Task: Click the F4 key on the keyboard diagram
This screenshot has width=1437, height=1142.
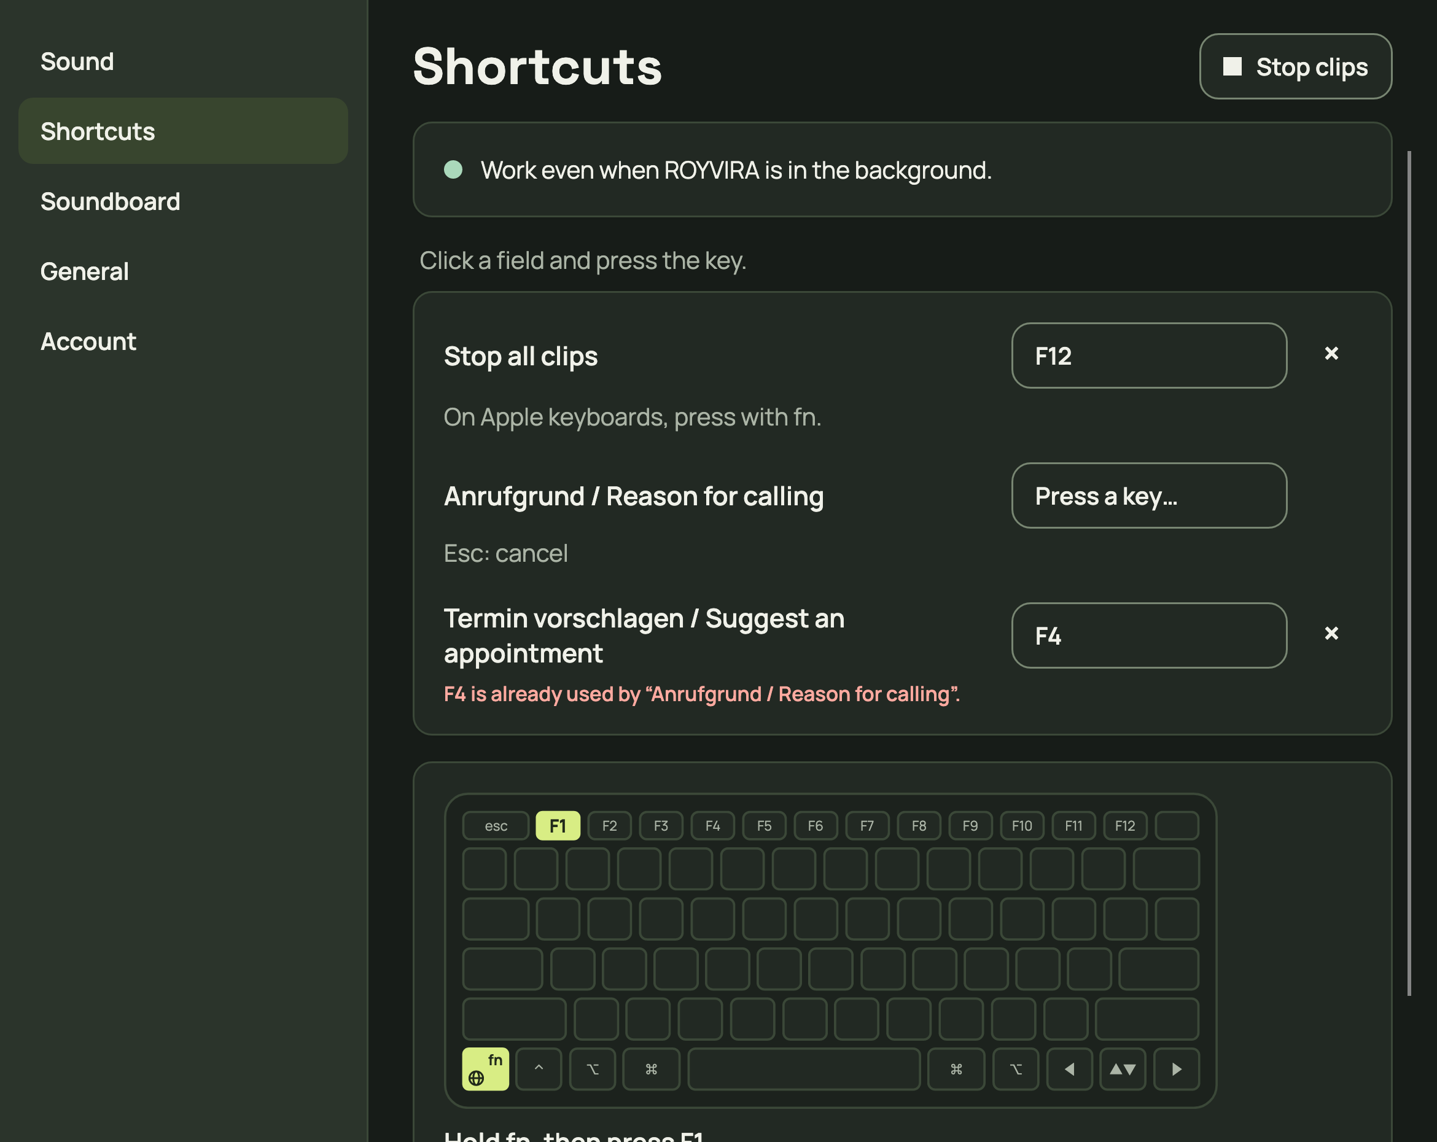Action: (x=712, y=826)
